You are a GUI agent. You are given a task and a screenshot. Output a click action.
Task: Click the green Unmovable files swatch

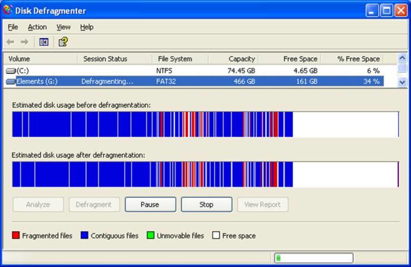point(150,235)
